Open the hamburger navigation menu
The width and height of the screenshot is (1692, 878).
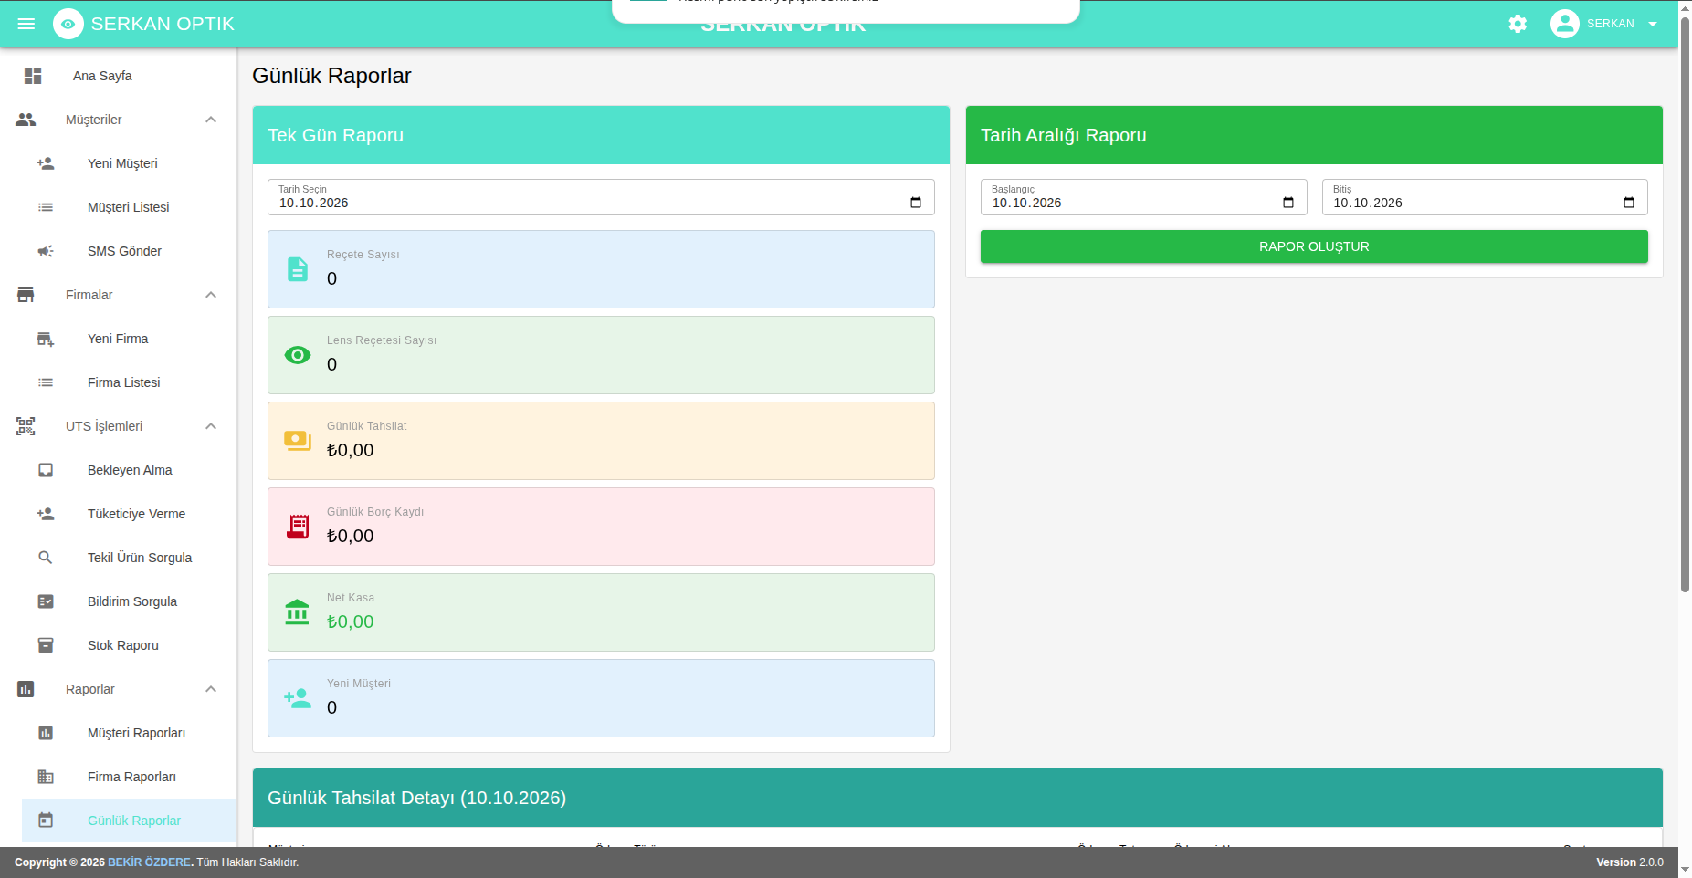coord(26,24)
